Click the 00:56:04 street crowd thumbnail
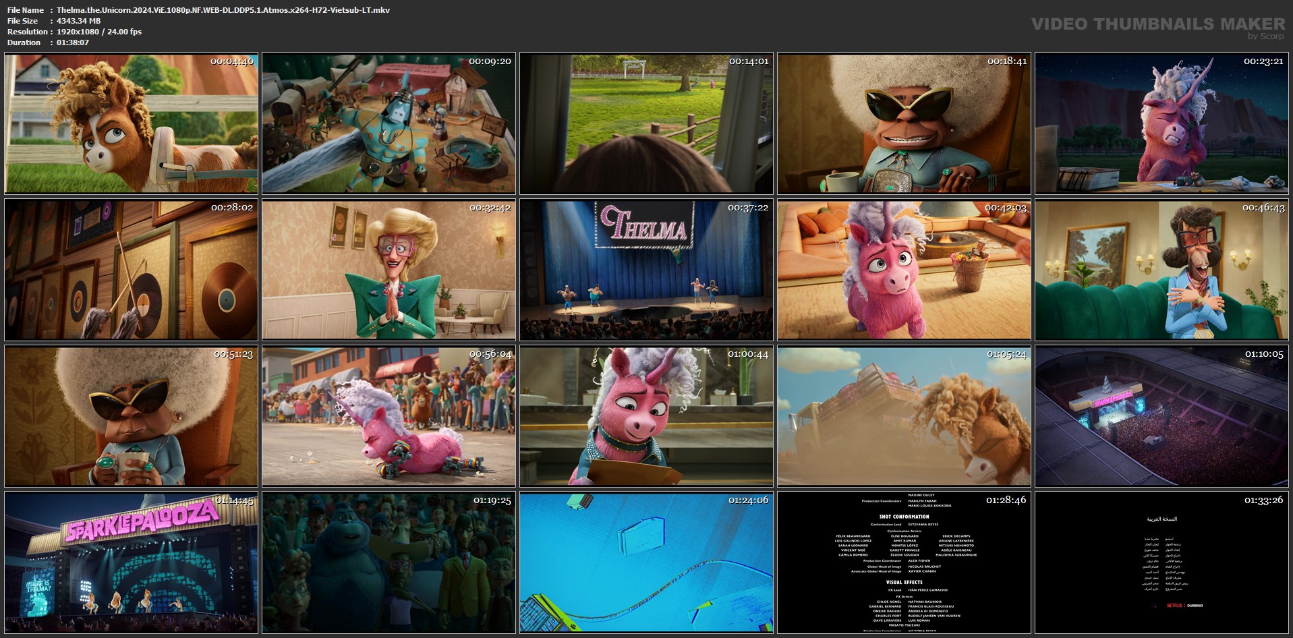Image resolution: width=1293 pixels, height=638 pixels. pyautogui.click(x=389, y=416)
